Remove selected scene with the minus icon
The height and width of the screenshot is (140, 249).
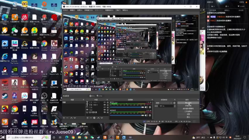[x=67, y=118]
